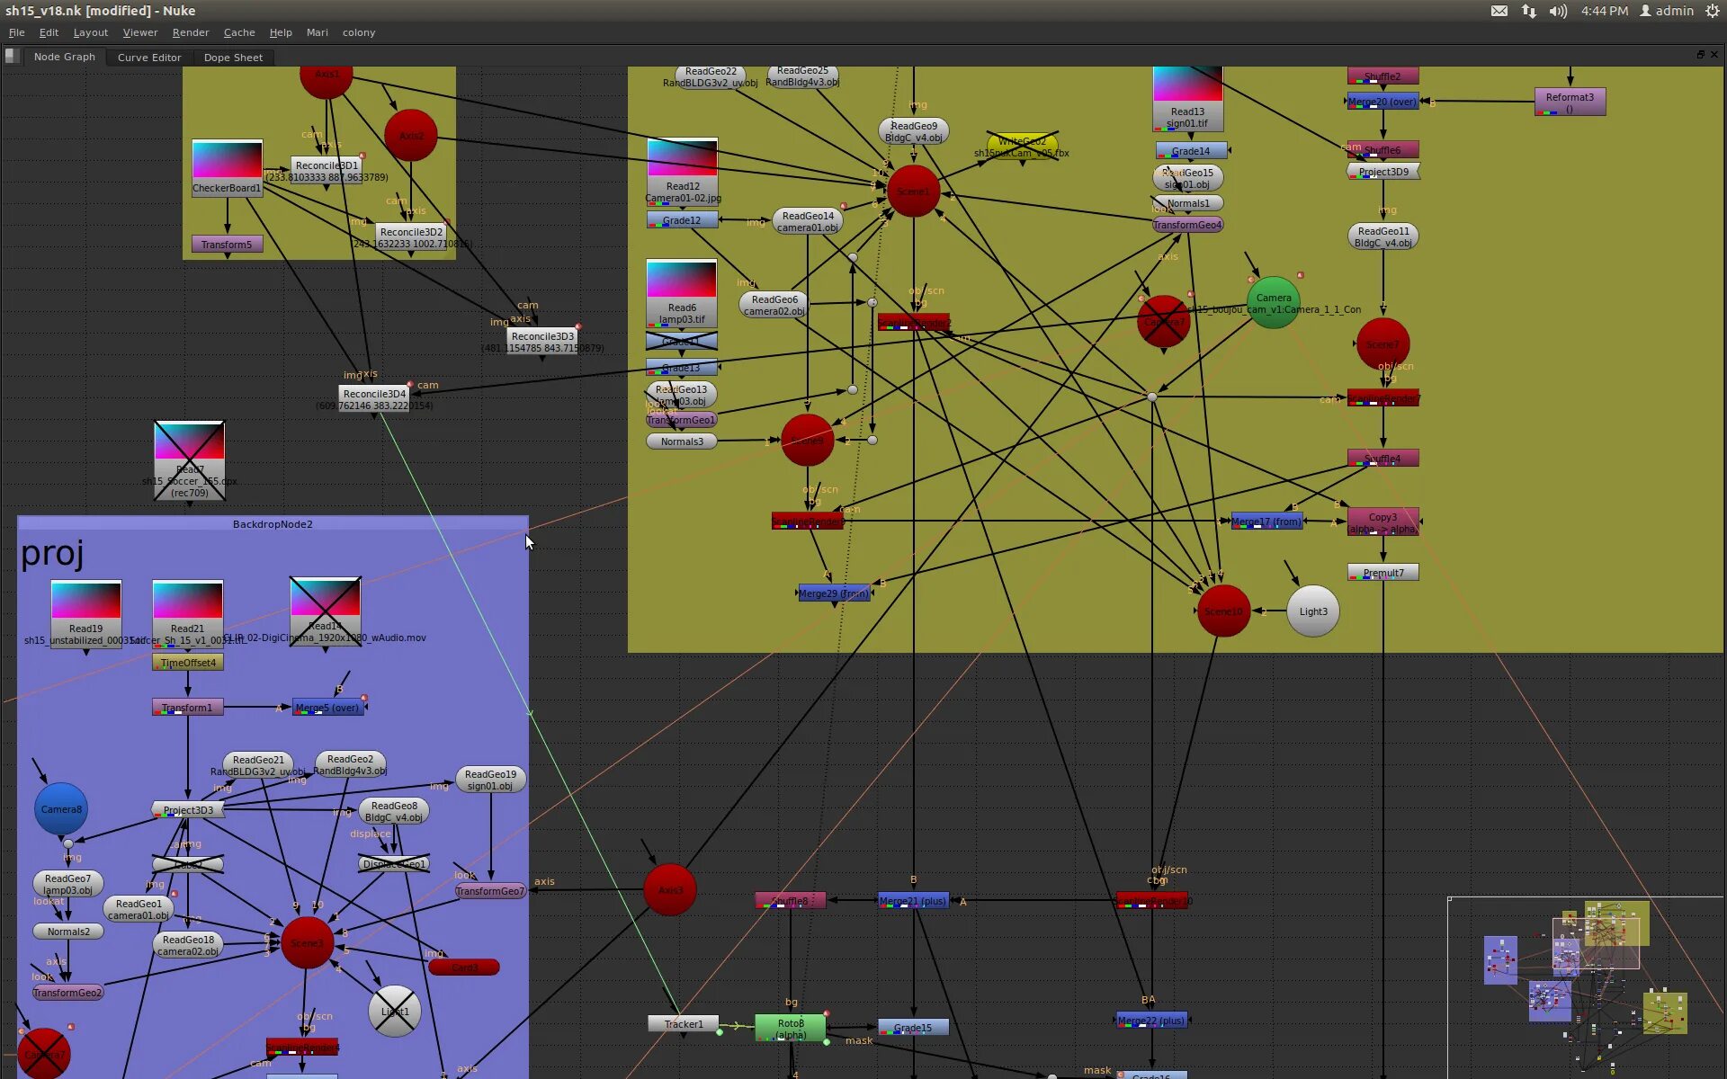Select the Copy3 node
This screenshot has width=1727, height=1079.
1383,522
